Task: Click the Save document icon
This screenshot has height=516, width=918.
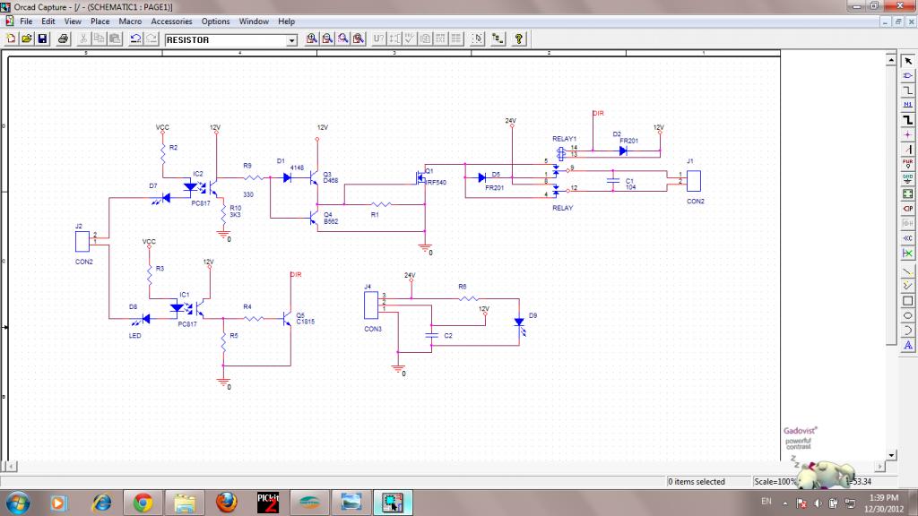Action: click(42, 39)
